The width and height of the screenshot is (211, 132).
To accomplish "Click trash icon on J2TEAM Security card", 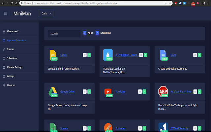I will 195,128.
